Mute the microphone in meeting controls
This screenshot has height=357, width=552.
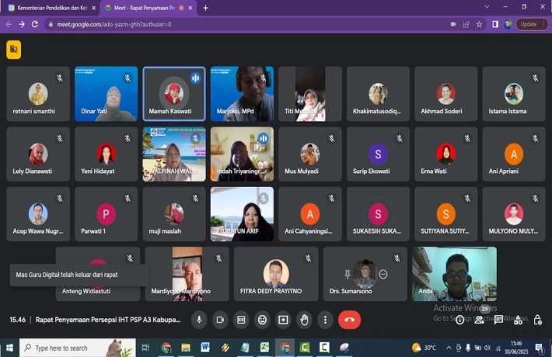pyautogui.click(x=199, y=320)
